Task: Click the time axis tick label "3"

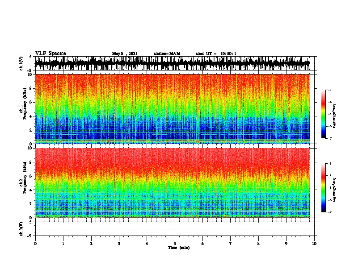Action: 119,244
